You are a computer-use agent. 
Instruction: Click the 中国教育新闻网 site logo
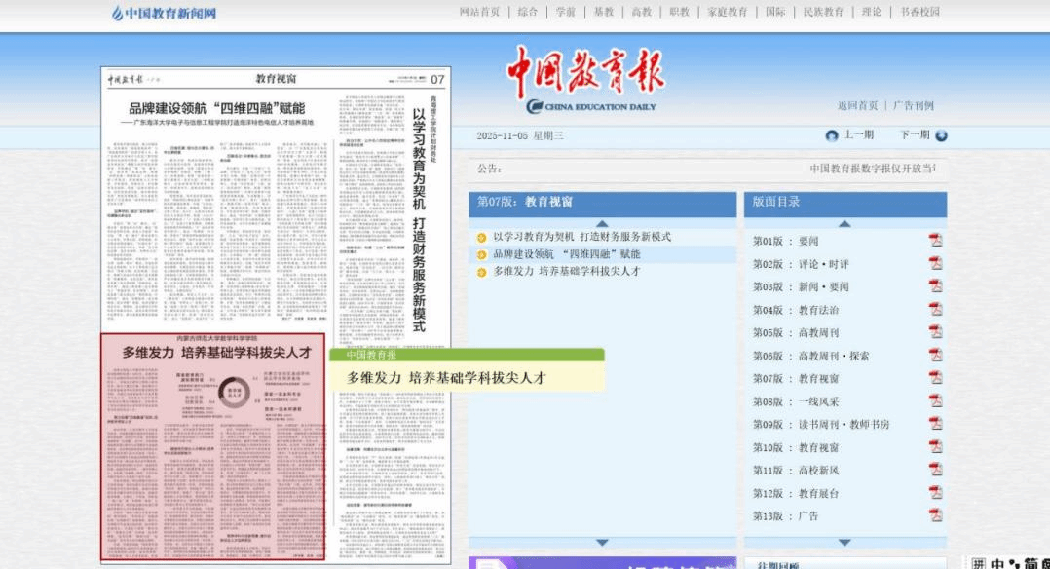point(164,13)
